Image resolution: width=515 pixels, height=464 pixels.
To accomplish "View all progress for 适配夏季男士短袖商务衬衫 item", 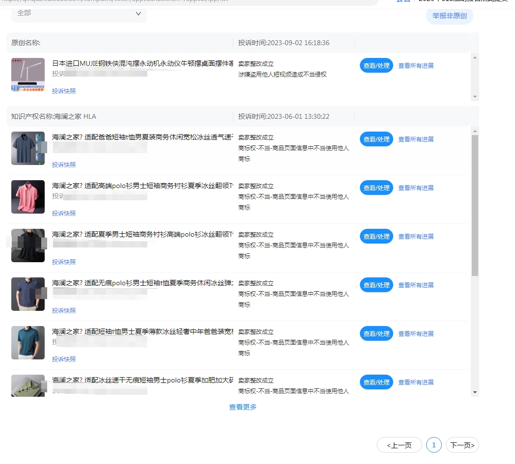I will coord(416,237).
